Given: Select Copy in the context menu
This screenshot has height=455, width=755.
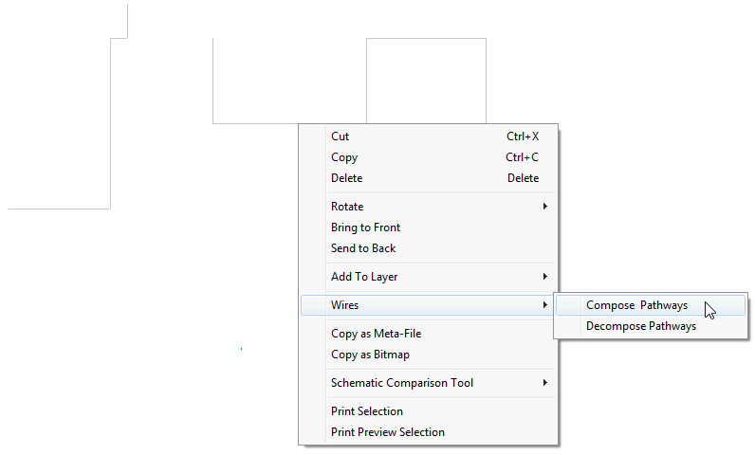Looking at the screenshot, I should (344, 157).
